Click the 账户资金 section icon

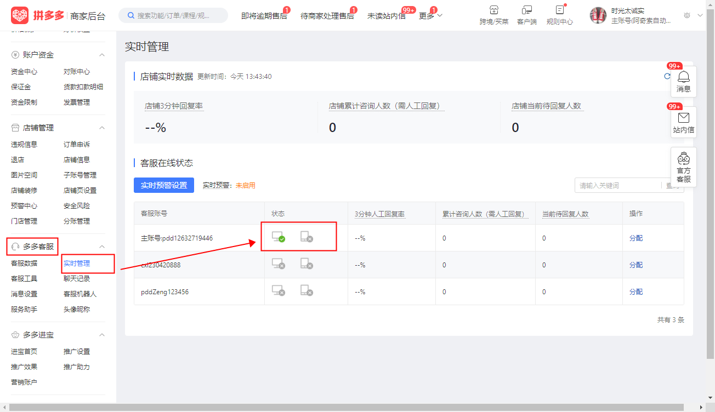(15, 55)
